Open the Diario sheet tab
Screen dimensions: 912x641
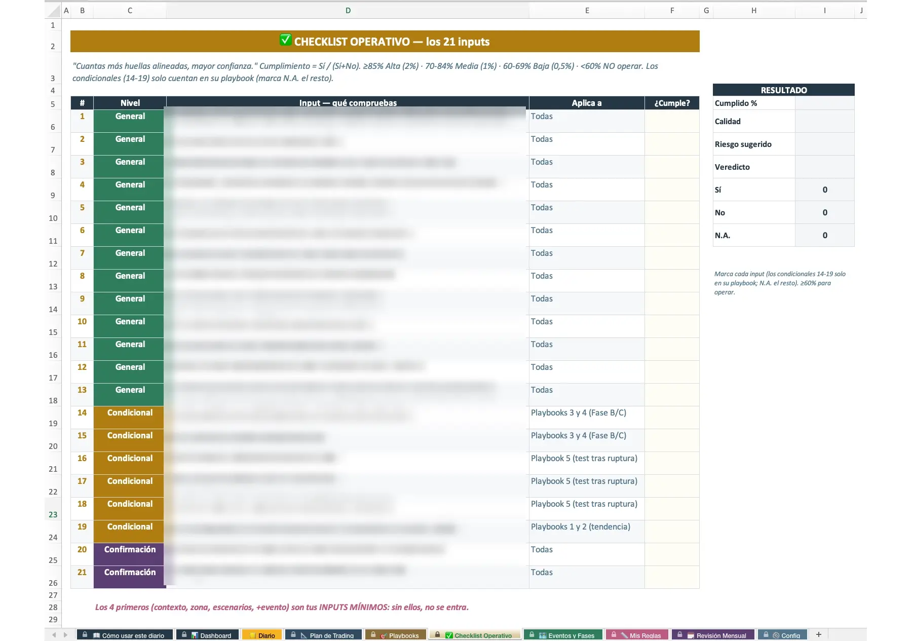click(262, 635)
